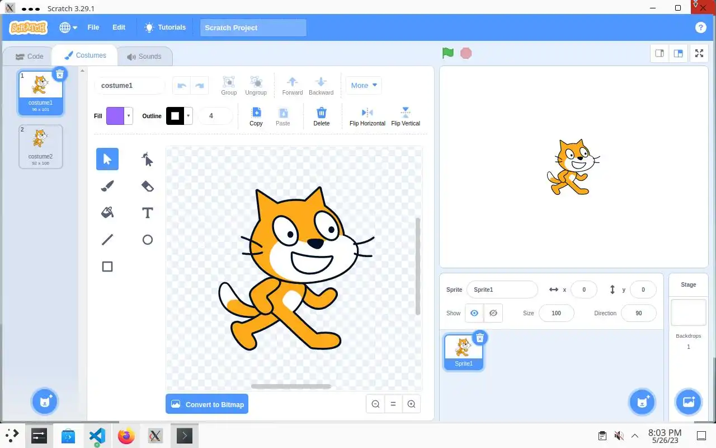Image resolution: width=716 pixels, height=448 pixels.
Task: Select the Reshape tool
Action: (x=147, y=159)
